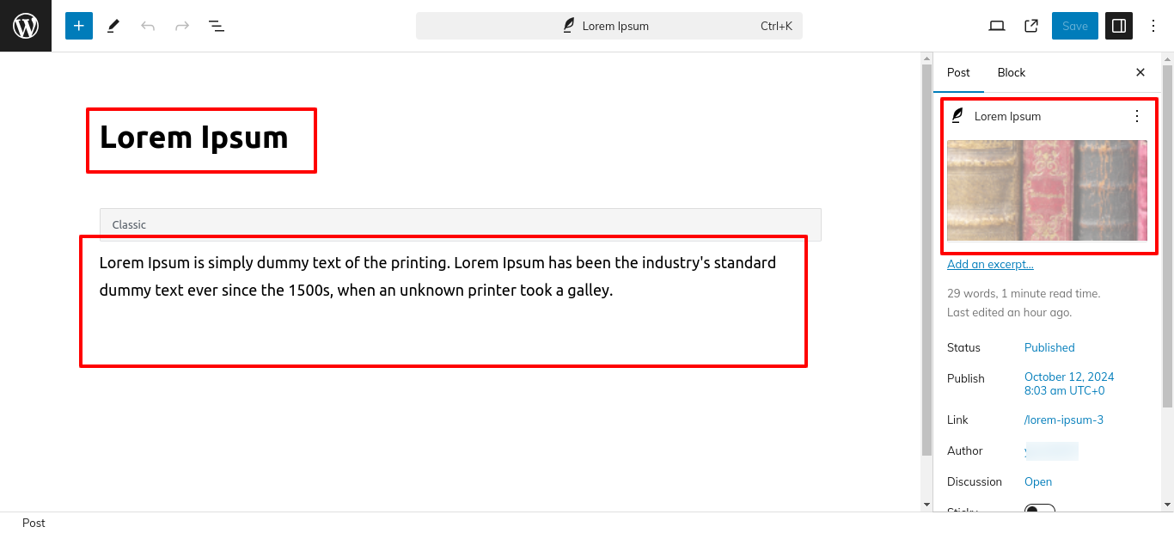Click the Add an excerpt link
Image resolution: width=1174 pixels, height=533 pixels.
[x=990, y=264]
